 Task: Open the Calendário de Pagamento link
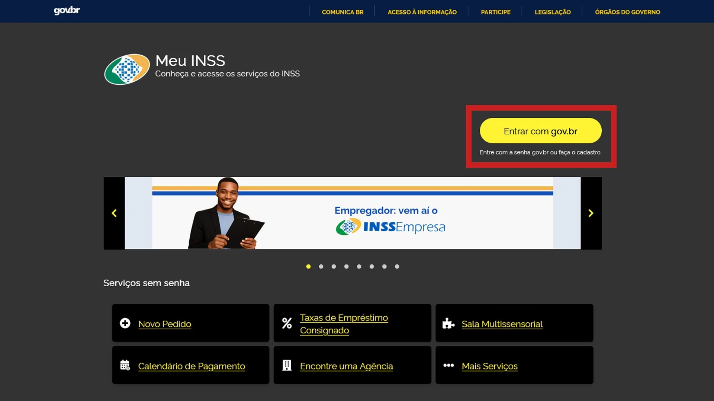pos(192,366)
